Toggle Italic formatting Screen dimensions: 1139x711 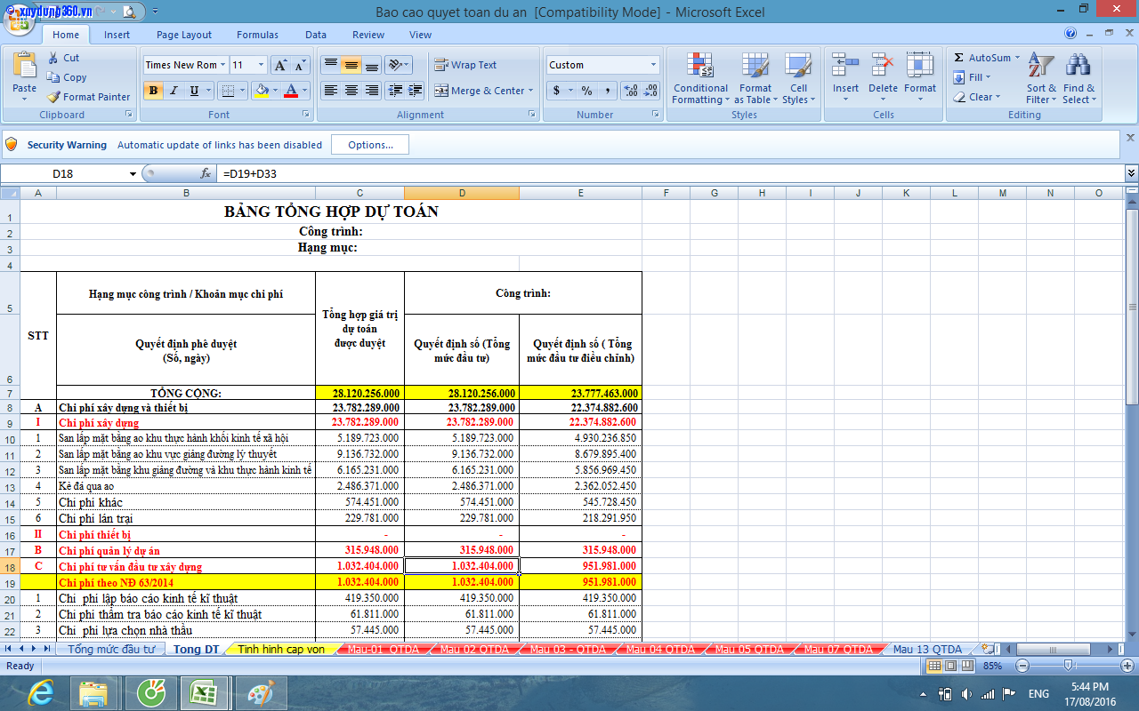click(174, 91)
